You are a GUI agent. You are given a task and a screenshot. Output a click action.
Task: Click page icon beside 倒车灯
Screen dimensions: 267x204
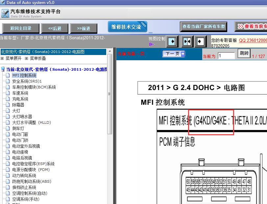8,128
